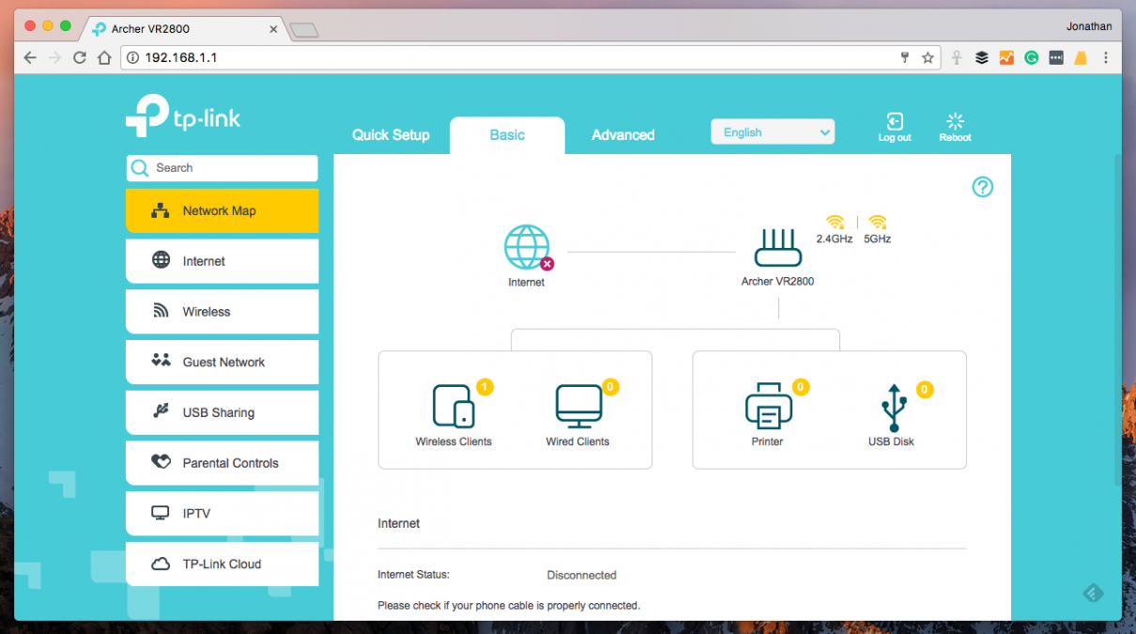View the Wireless Clients device icon
The image size is (1136, 634).
point(453,406)
